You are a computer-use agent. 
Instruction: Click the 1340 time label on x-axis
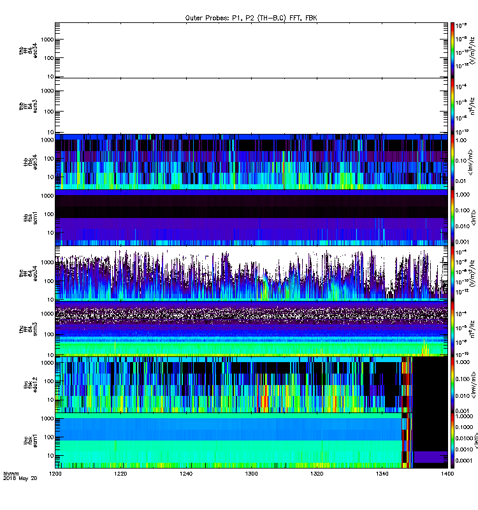point(382,474)
